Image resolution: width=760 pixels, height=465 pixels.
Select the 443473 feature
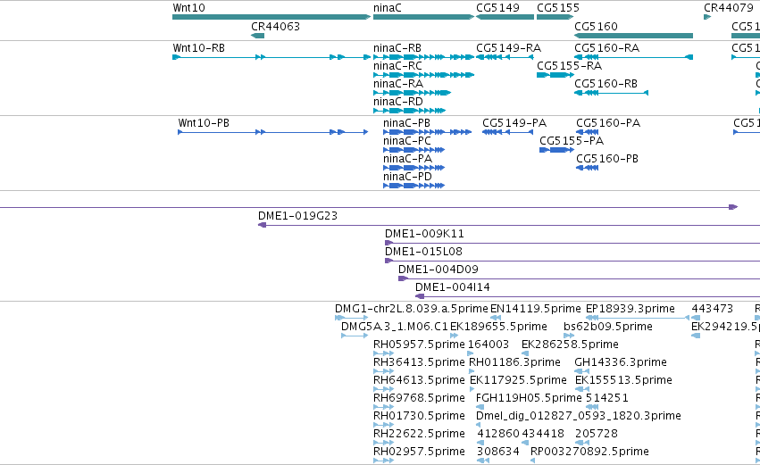696,318
